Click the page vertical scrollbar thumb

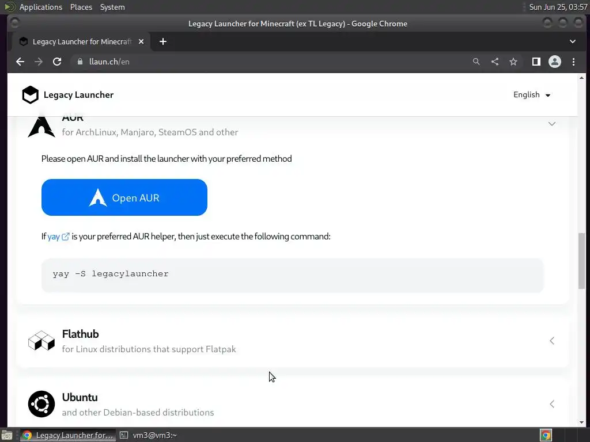tap(582, 261)
